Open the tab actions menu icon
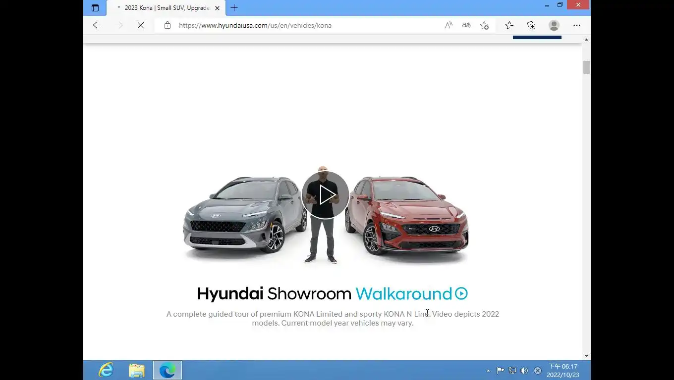This screenshot has width=674, height=380. (95, 8)
